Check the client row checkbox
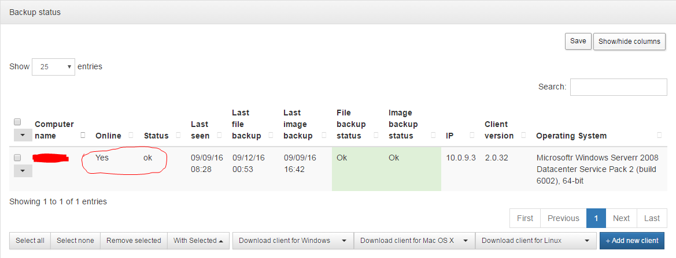 point(18,158)
